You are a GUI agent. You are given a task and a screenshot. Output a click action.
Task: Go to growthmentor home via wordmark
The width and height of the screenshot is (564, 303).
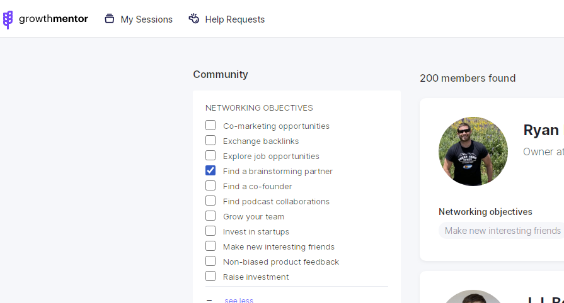53,19
